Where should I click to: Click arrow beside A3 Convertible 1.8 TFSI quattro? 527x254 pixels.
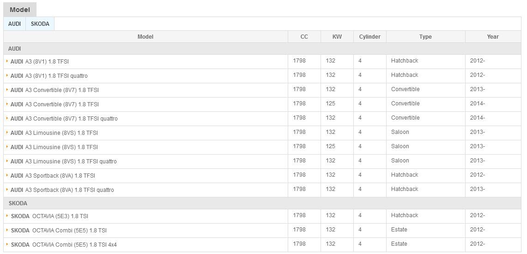tap(7, 118)
